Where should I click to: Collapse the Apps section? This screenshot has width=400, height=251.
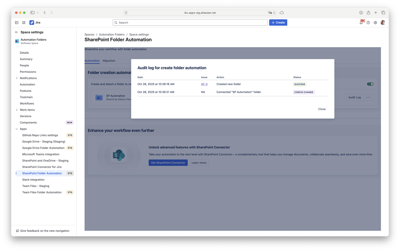tap(17, 129)
